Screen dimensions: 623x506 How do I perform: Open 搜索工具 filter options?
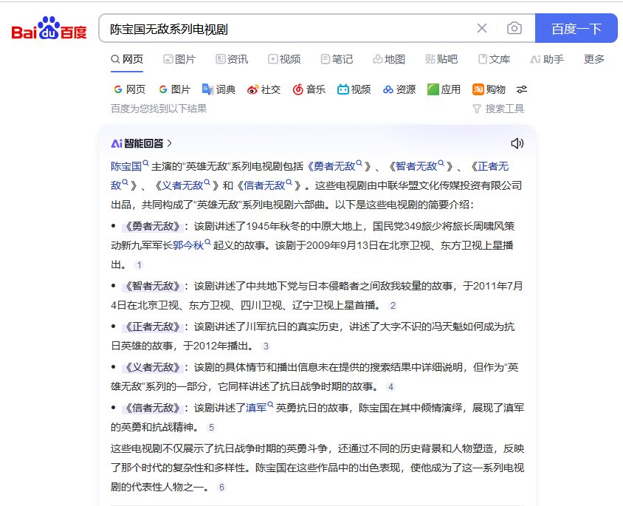point(498,109)
